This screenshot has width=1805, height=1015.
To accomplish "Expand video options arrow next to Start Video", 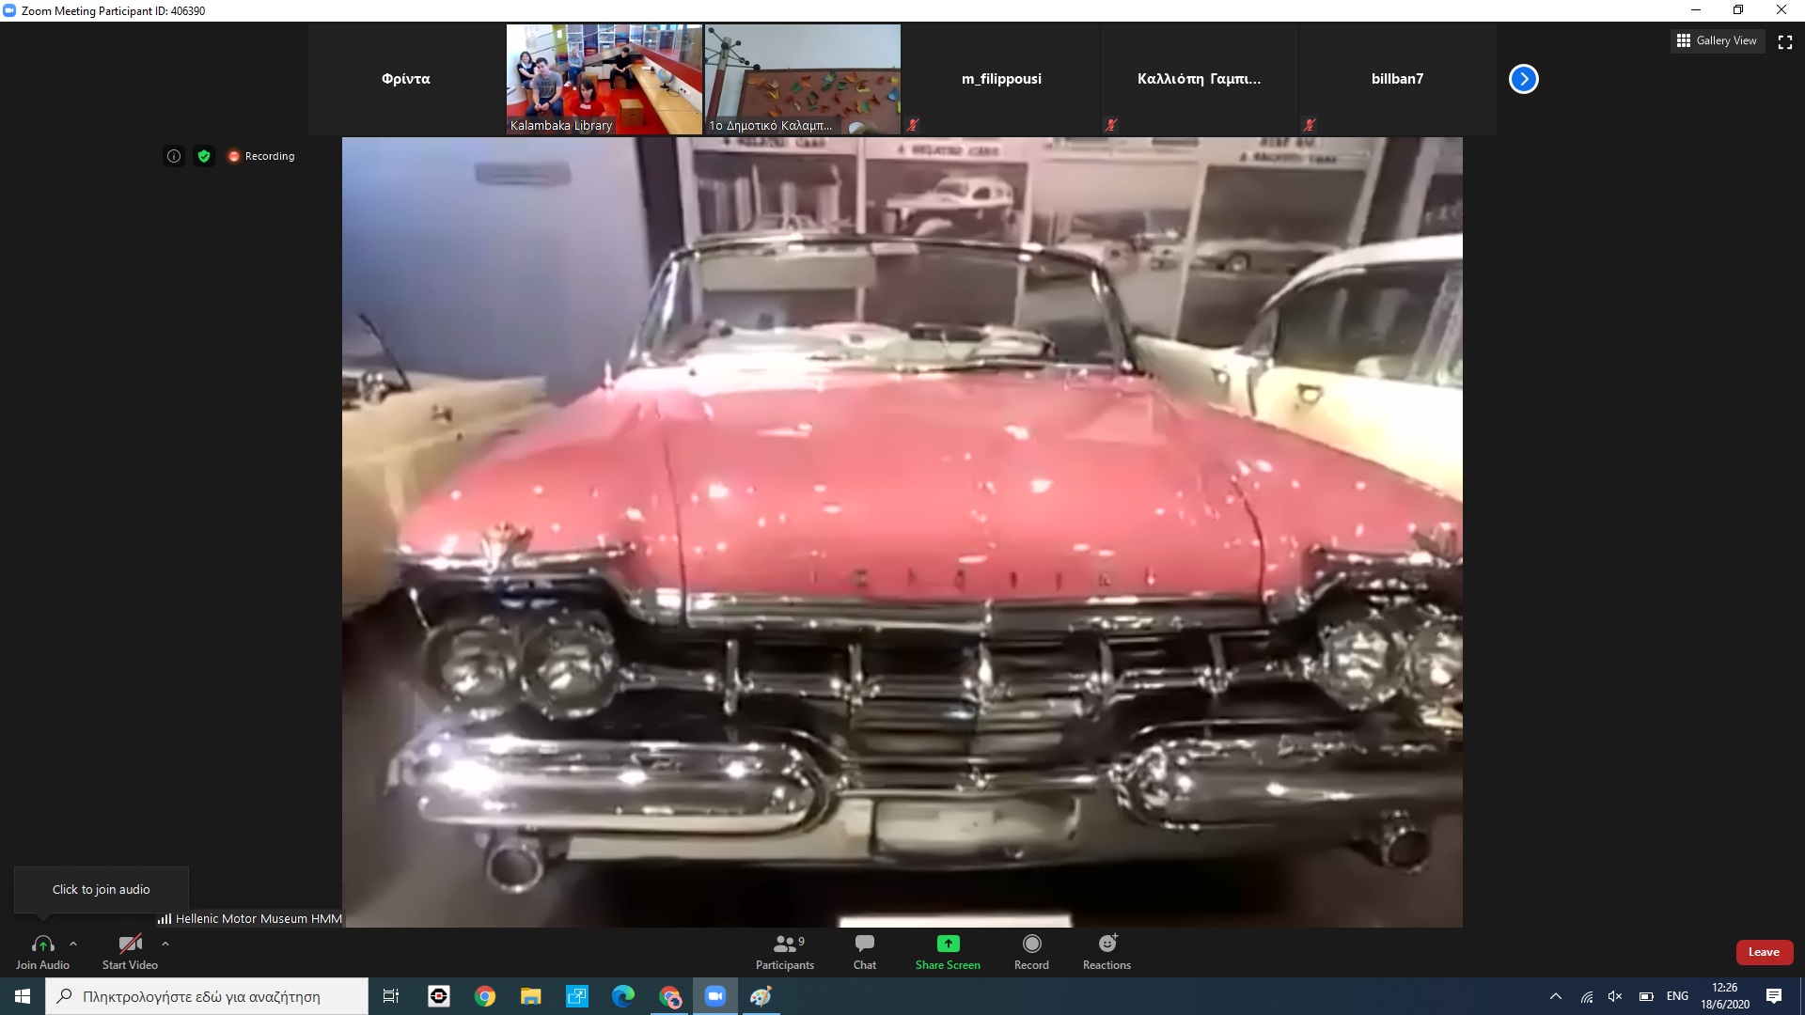I will 165,944.
